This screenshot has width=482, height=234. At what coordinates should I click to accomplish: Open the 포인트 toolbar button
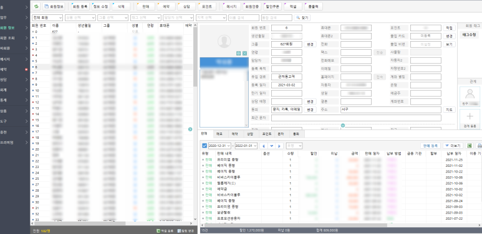tap(207, 6)
